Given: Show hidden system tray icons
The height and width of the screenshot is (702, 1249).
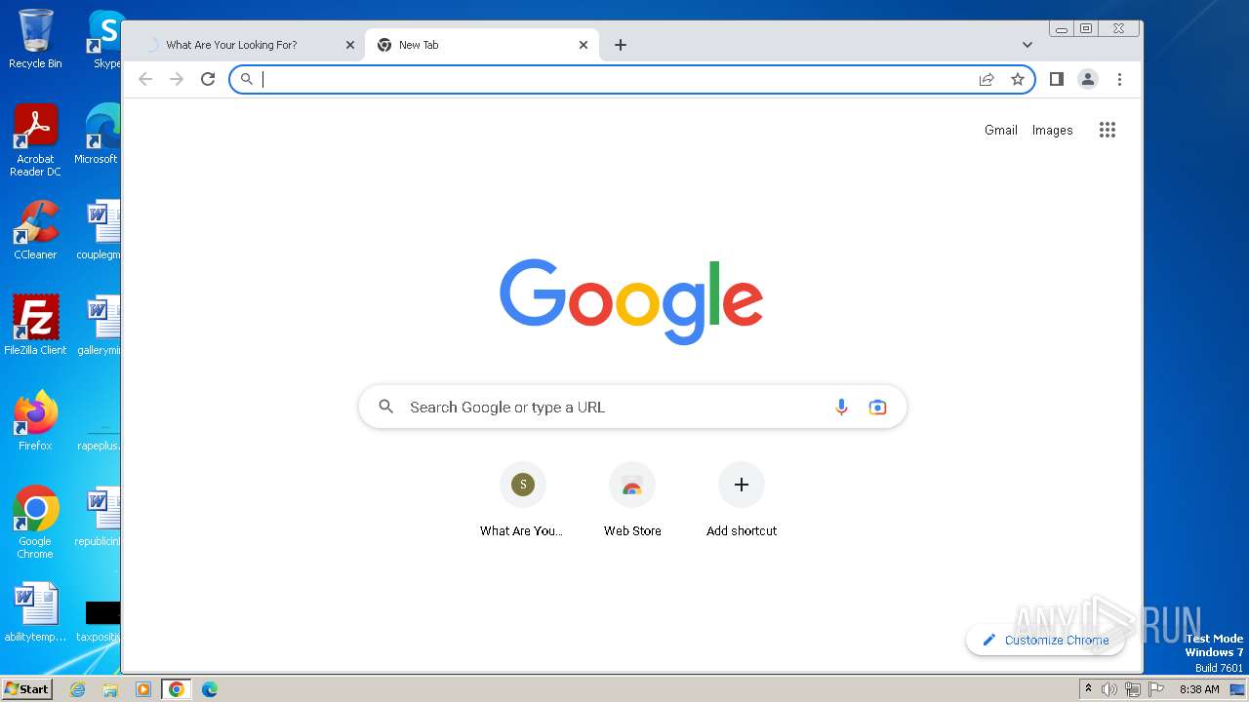Looking at the screenshot, I should point(1089,688).
